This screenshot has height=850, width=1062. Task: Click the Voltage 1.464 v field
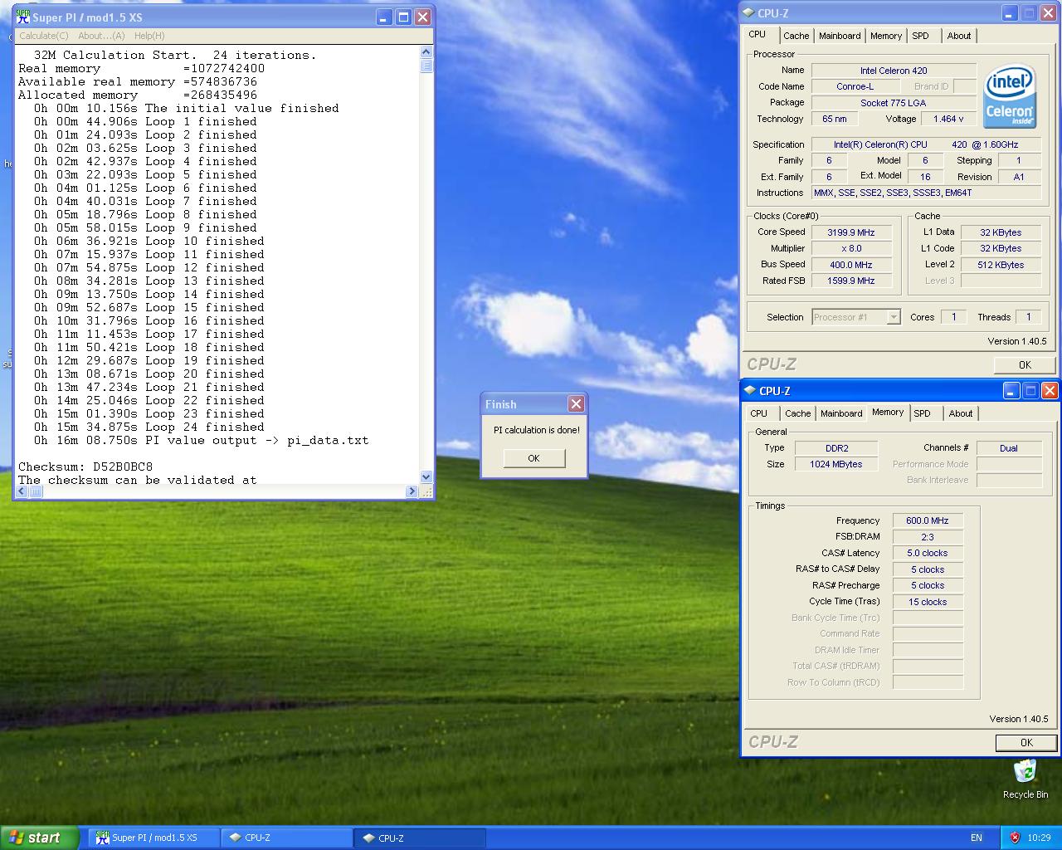click(948, 119)
